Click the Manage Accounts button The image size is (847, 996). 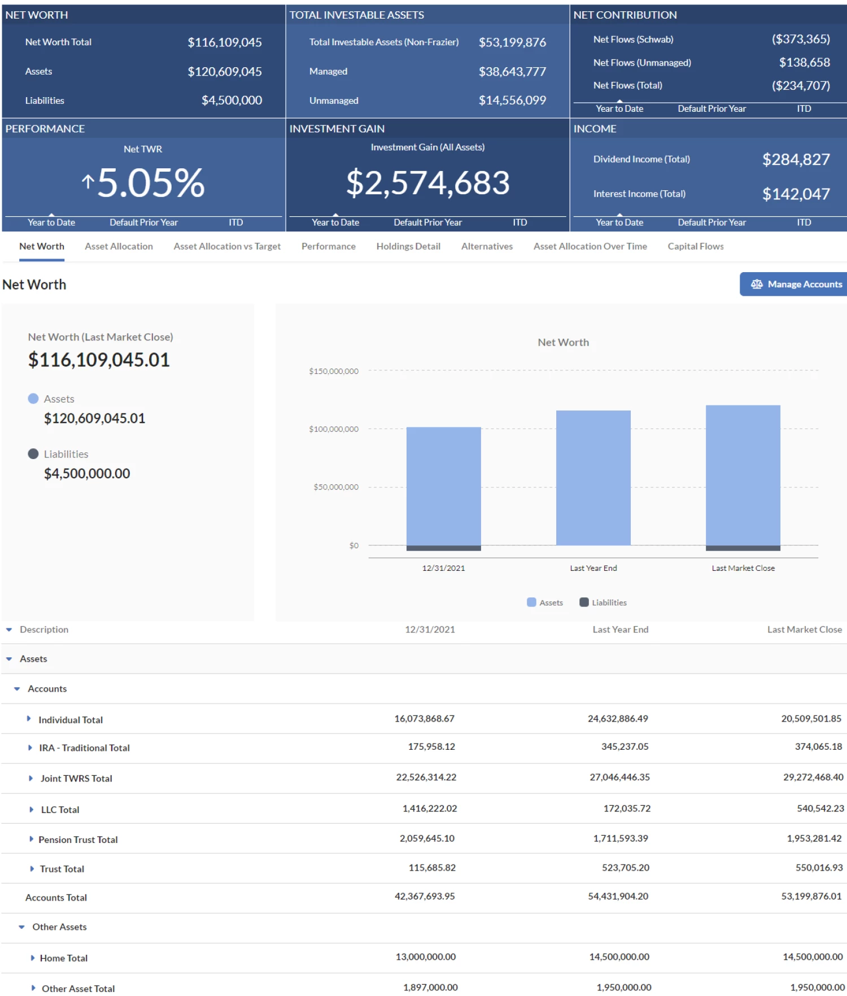click(x=796, y=285)
